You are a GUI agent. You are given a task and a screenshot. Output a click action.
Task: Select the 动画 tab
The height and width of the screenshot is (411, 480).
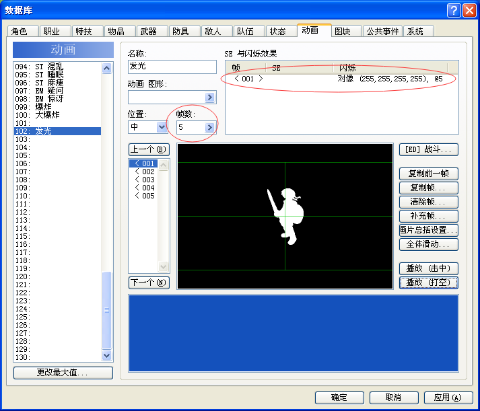click(x=314, y=30)
